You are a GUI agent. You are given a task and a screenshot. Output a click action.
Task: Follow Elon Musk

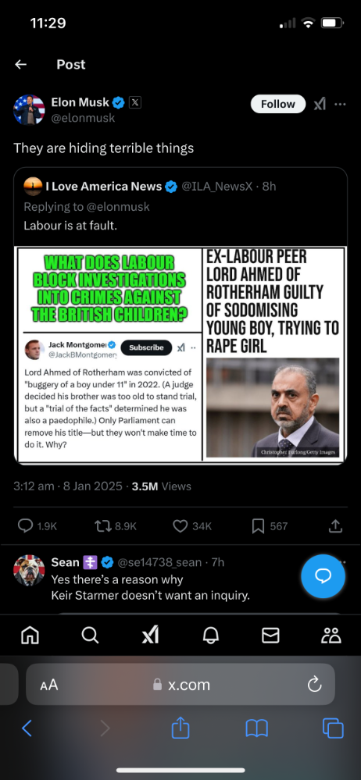coord(278,104)
